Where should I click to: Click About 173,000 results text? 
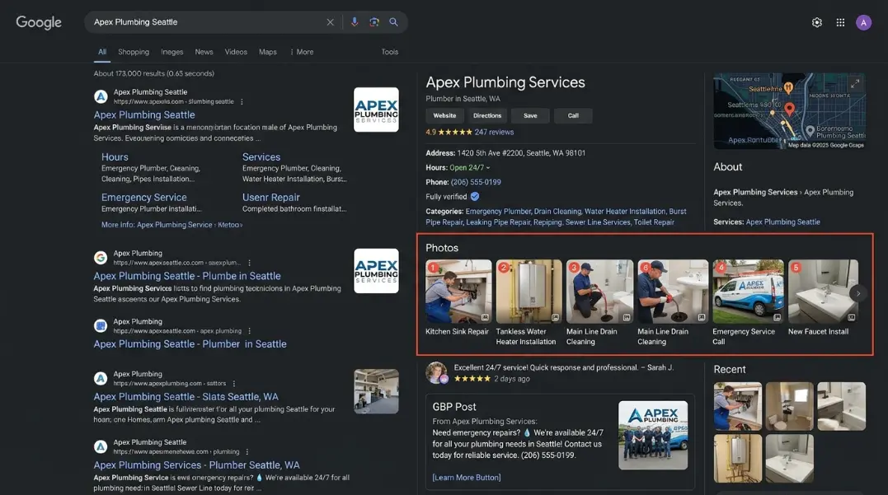coord(153,73)
